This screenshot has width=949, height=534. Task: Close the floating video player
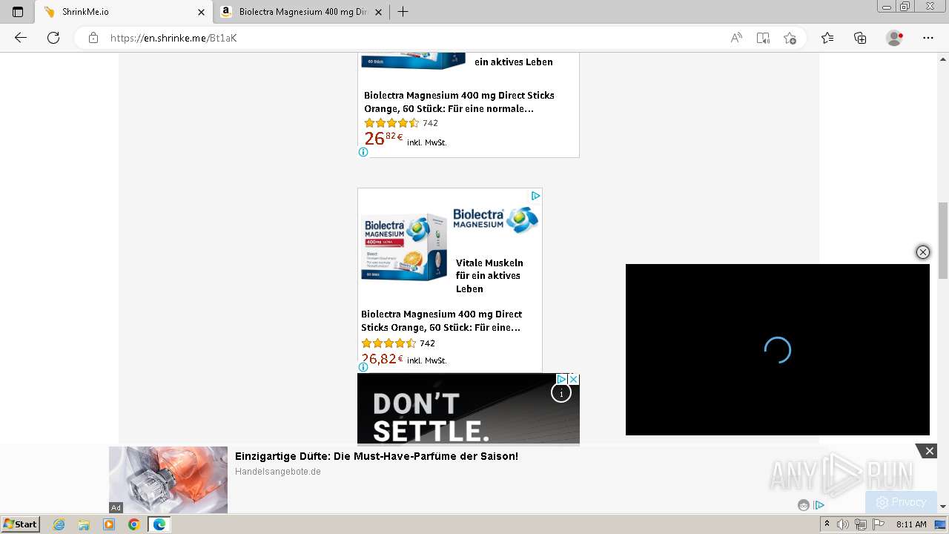coord(923,252)
